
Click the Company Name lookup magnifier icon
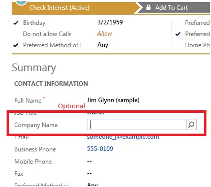[191, 124]
